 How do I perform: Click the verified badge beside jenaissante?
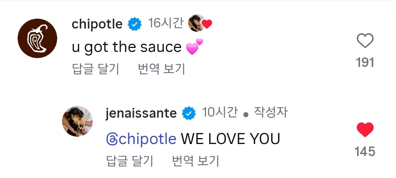pyautogui.click(x=189, y=114)
